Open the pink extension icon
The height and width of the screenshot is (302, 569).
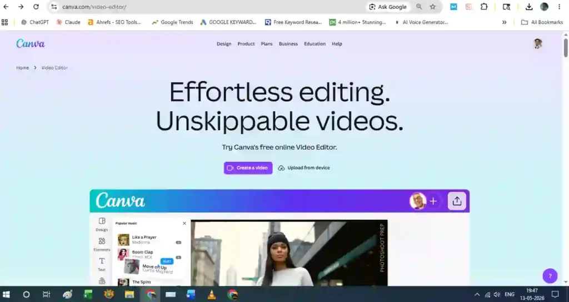[x=469, y=7]
